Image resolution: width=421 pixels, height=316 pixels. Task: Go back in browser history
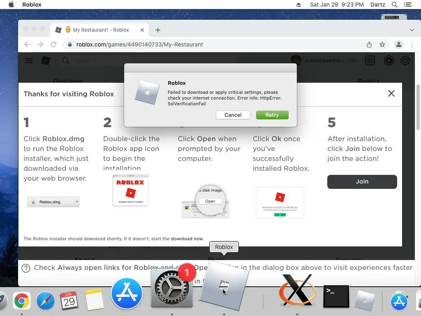(x=27, y=44)
